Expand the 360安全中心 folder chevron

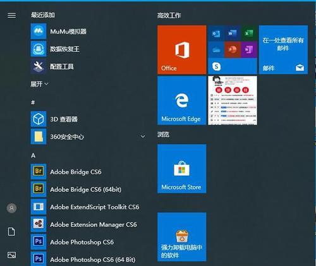click(x=143, y=136)
